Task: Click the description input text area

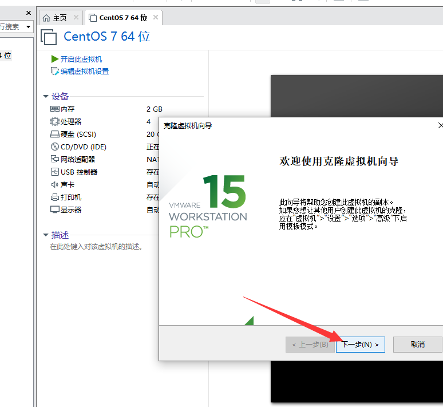Action: [96, 247]
